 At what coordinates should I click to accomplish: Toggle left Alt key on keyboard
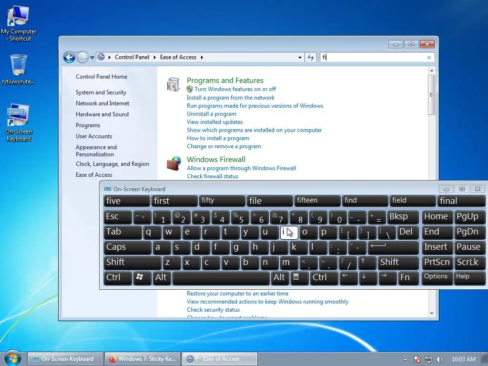point(162,278)
